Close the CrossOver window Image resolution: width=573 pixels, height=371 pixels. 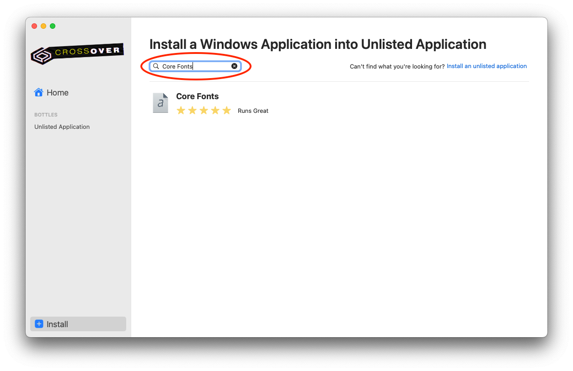click(34, 26)
